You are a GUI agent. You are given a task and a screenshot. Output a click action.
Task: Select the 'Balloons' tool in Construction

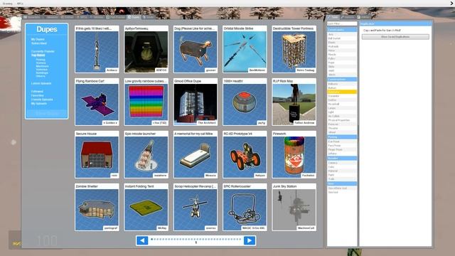342,84
